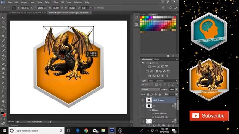Image resolution: width=239 pixels, height=134 pixels.
Task: Select the Ellipse shape tool
Action: click(x=3, y=96)
